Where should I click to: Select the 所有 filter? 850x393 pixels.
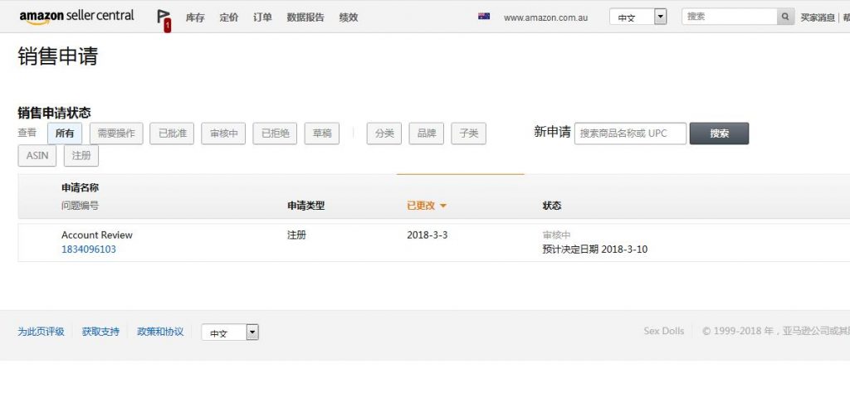[65, 133]
